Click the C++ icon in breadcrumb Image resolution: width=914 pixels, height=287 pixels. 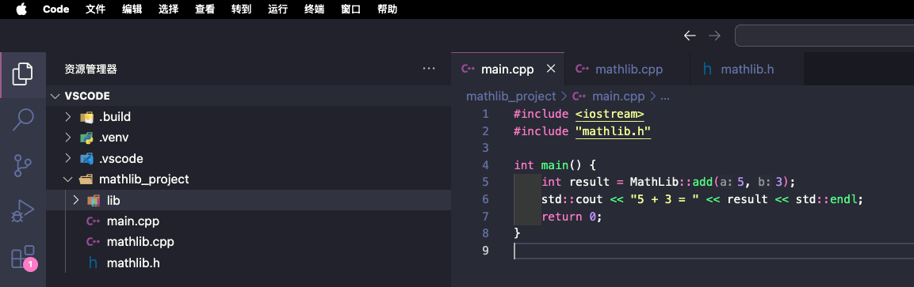click(579, 96)
